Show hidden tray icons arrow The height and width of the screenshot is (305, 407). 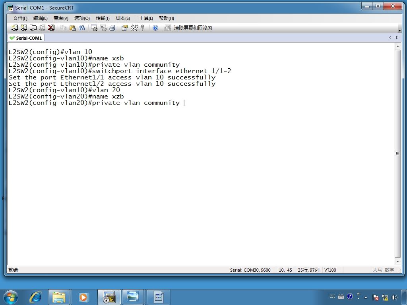[366, 297]
